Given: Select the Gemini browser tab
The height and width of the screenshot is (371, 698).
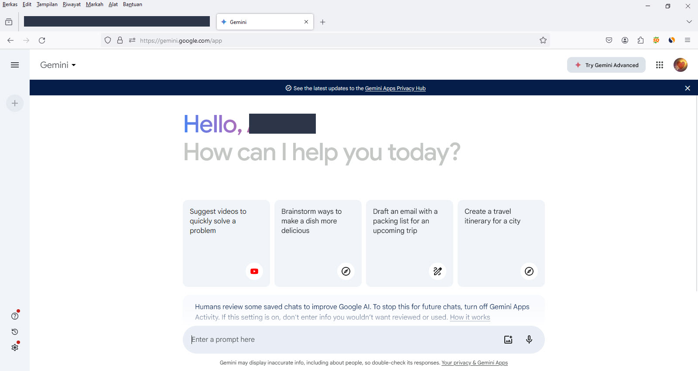Looking at the screenshot, I should coord(262,22).
